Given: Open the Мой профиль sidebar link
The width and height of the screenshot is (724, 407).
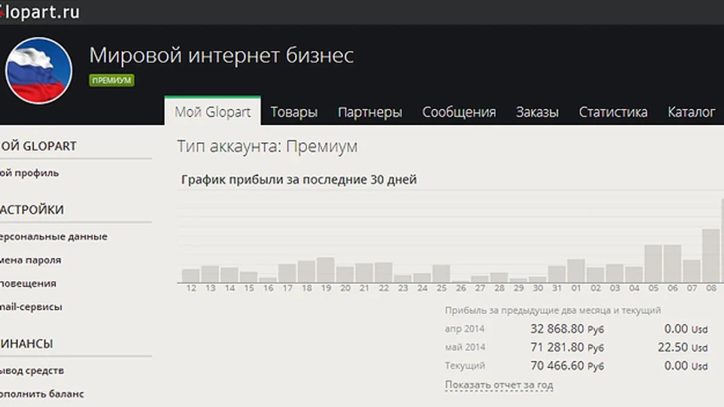Looking at the screenshot, I should (x=30, y=173).
